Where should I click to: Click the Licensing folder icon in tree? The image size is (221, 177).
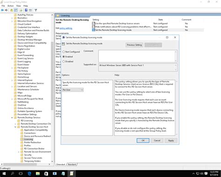coord(22,139)
